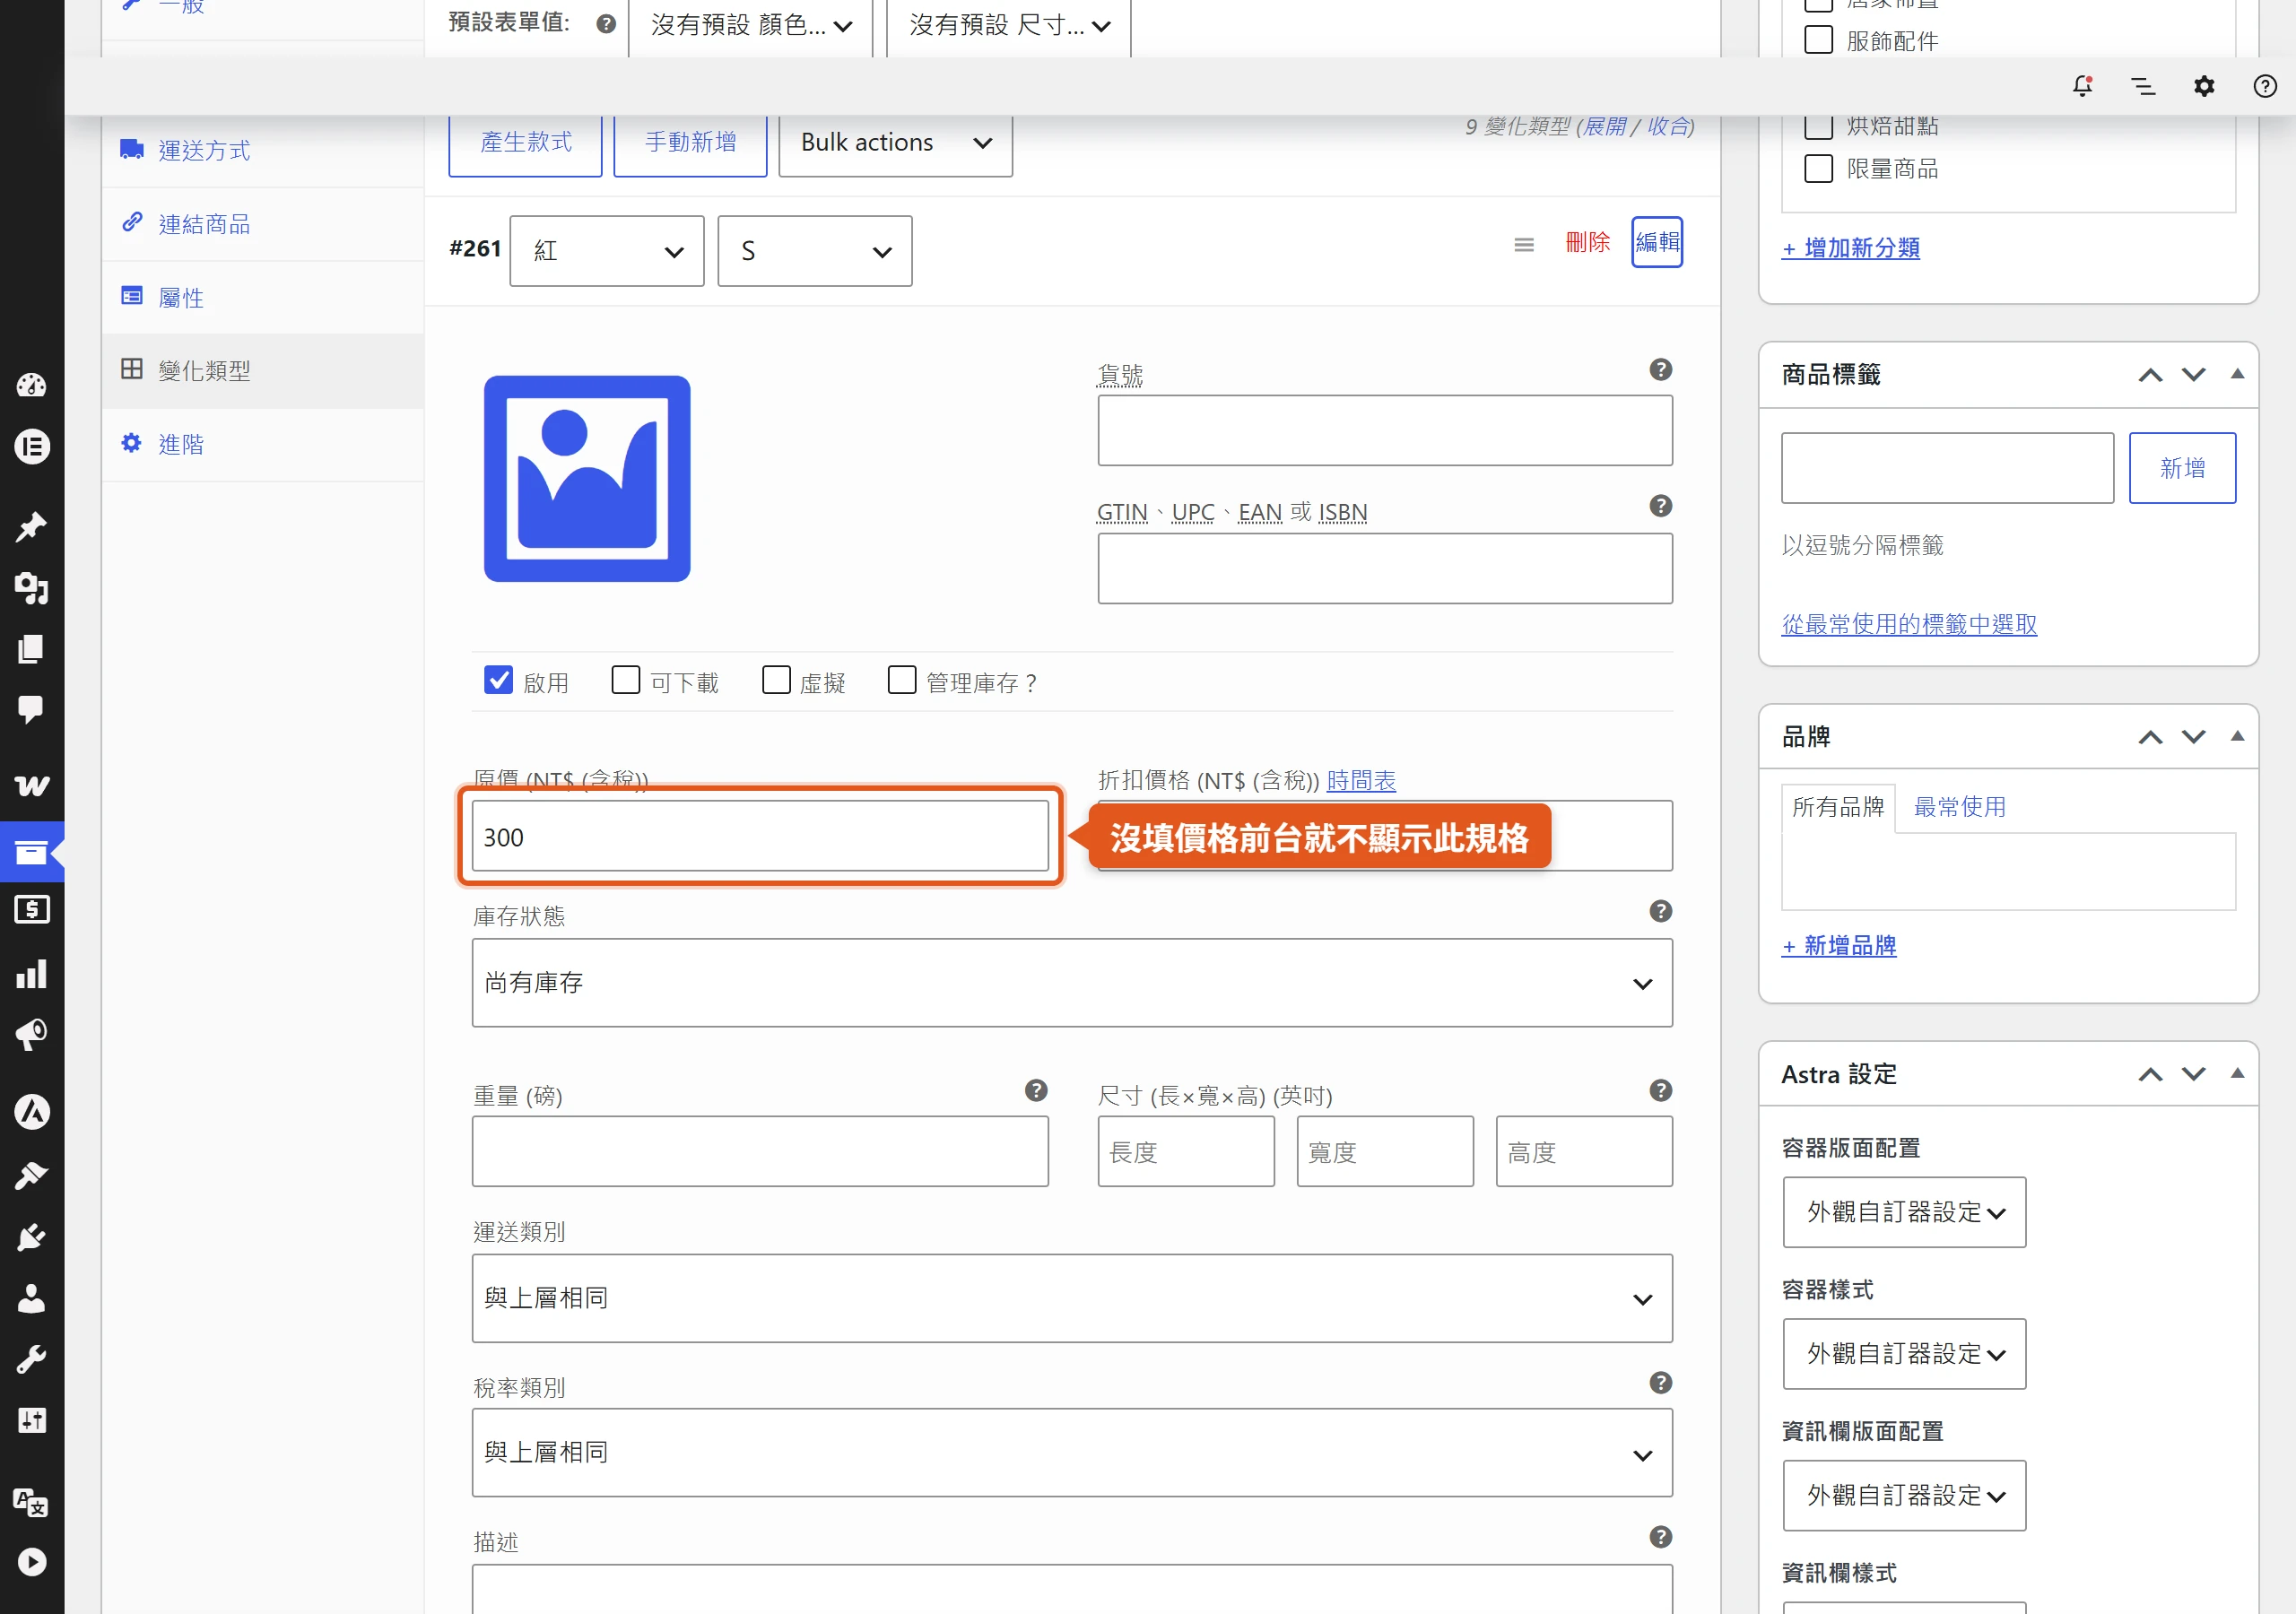Open the help question mark in top bar

coord(2265,86)
